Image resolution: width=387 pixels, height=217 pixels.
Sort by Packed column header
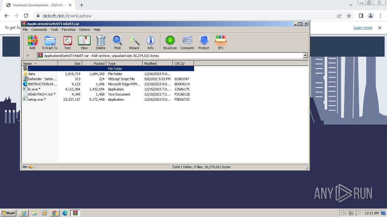pyautogui.click(x=94, y=63)
